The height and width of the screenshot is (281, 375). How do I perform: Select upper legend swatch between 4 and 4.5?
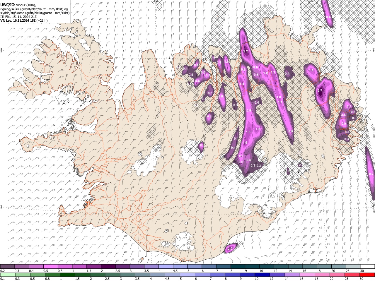point(166,267)
